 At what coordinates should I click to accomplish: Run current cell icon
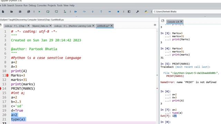click(48, 12)
